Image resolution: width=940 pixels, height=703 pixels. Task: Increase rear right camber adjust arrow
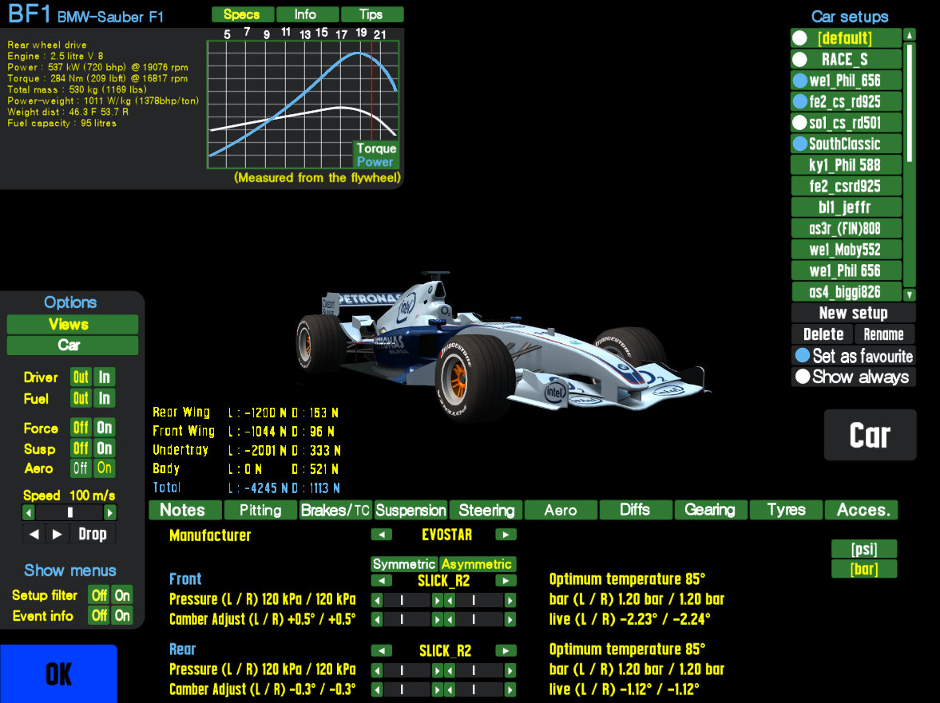click(510, 690)
